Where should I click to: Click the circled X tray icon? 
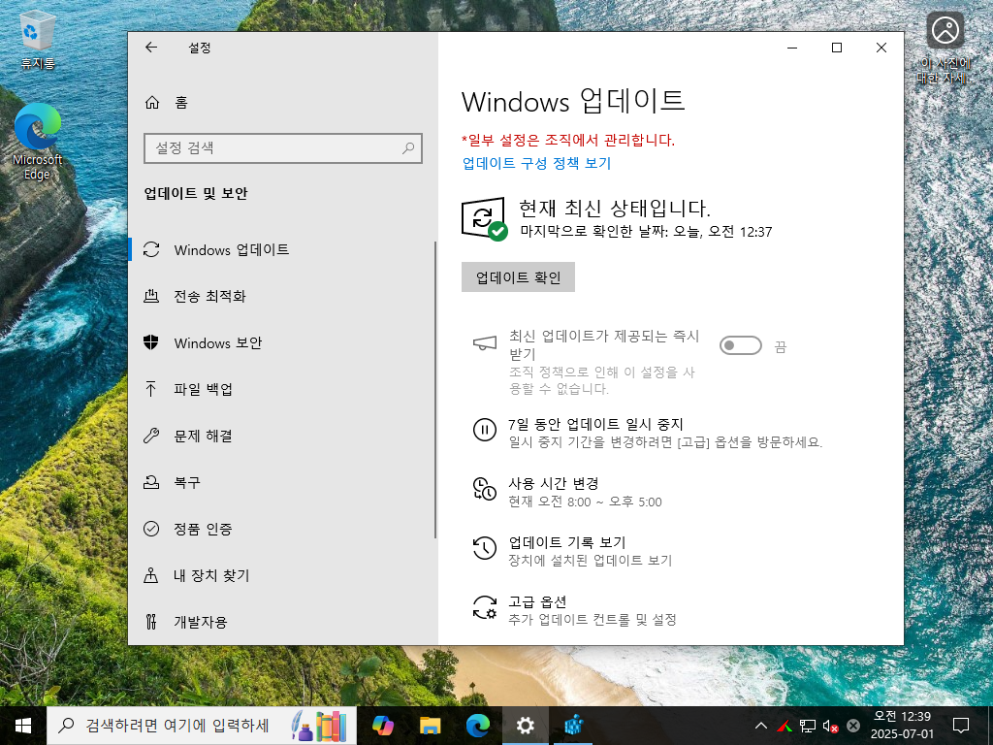click(853, 726)
